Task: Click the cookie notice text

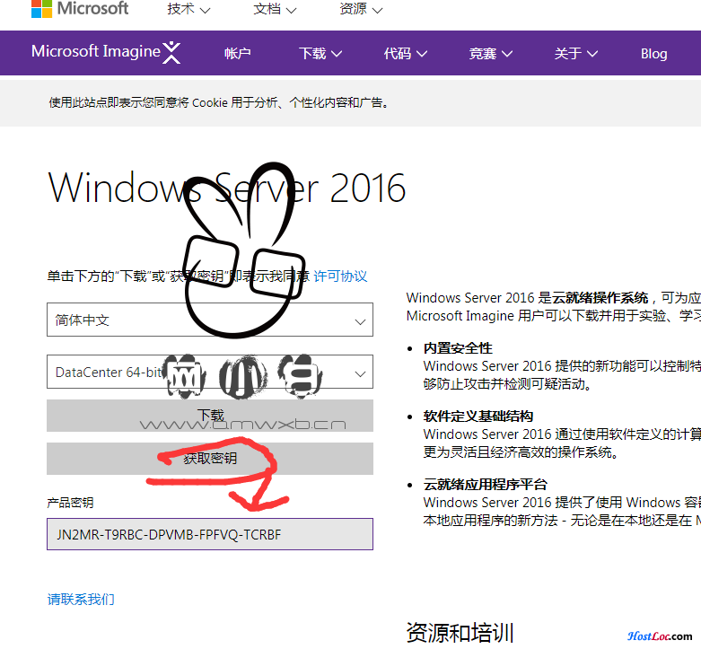Action: coord(219,103)
